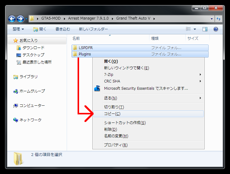
Task: Create a new folder with 新しいフォルダー
Action: [93, 29]
